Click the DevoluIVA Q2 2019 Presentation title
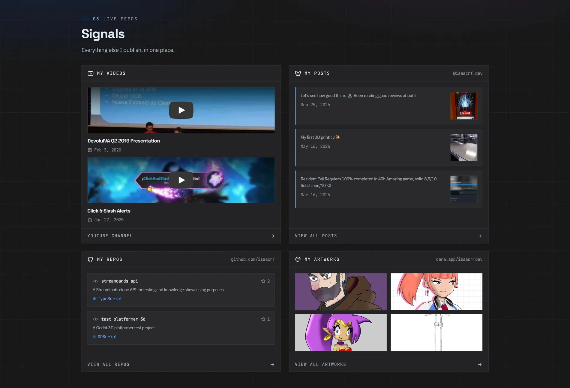 tap(124, 141)
